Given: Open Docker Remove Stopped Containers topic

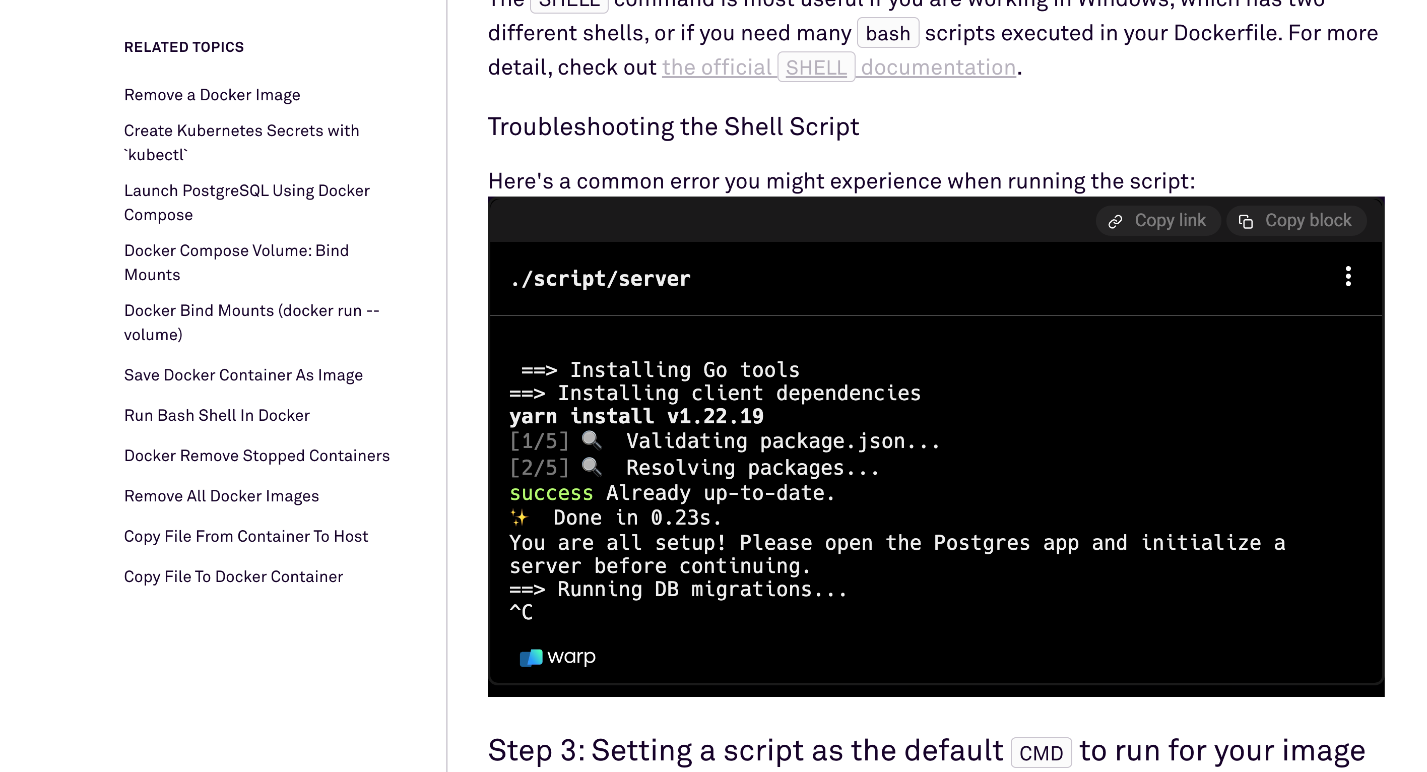Looking at the screenshot, I should pos(256,455).
